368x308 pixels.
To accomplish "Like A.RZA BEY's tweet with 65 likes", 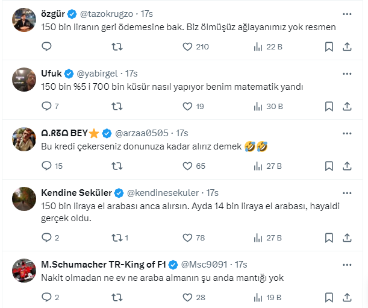I will [187, 166].
